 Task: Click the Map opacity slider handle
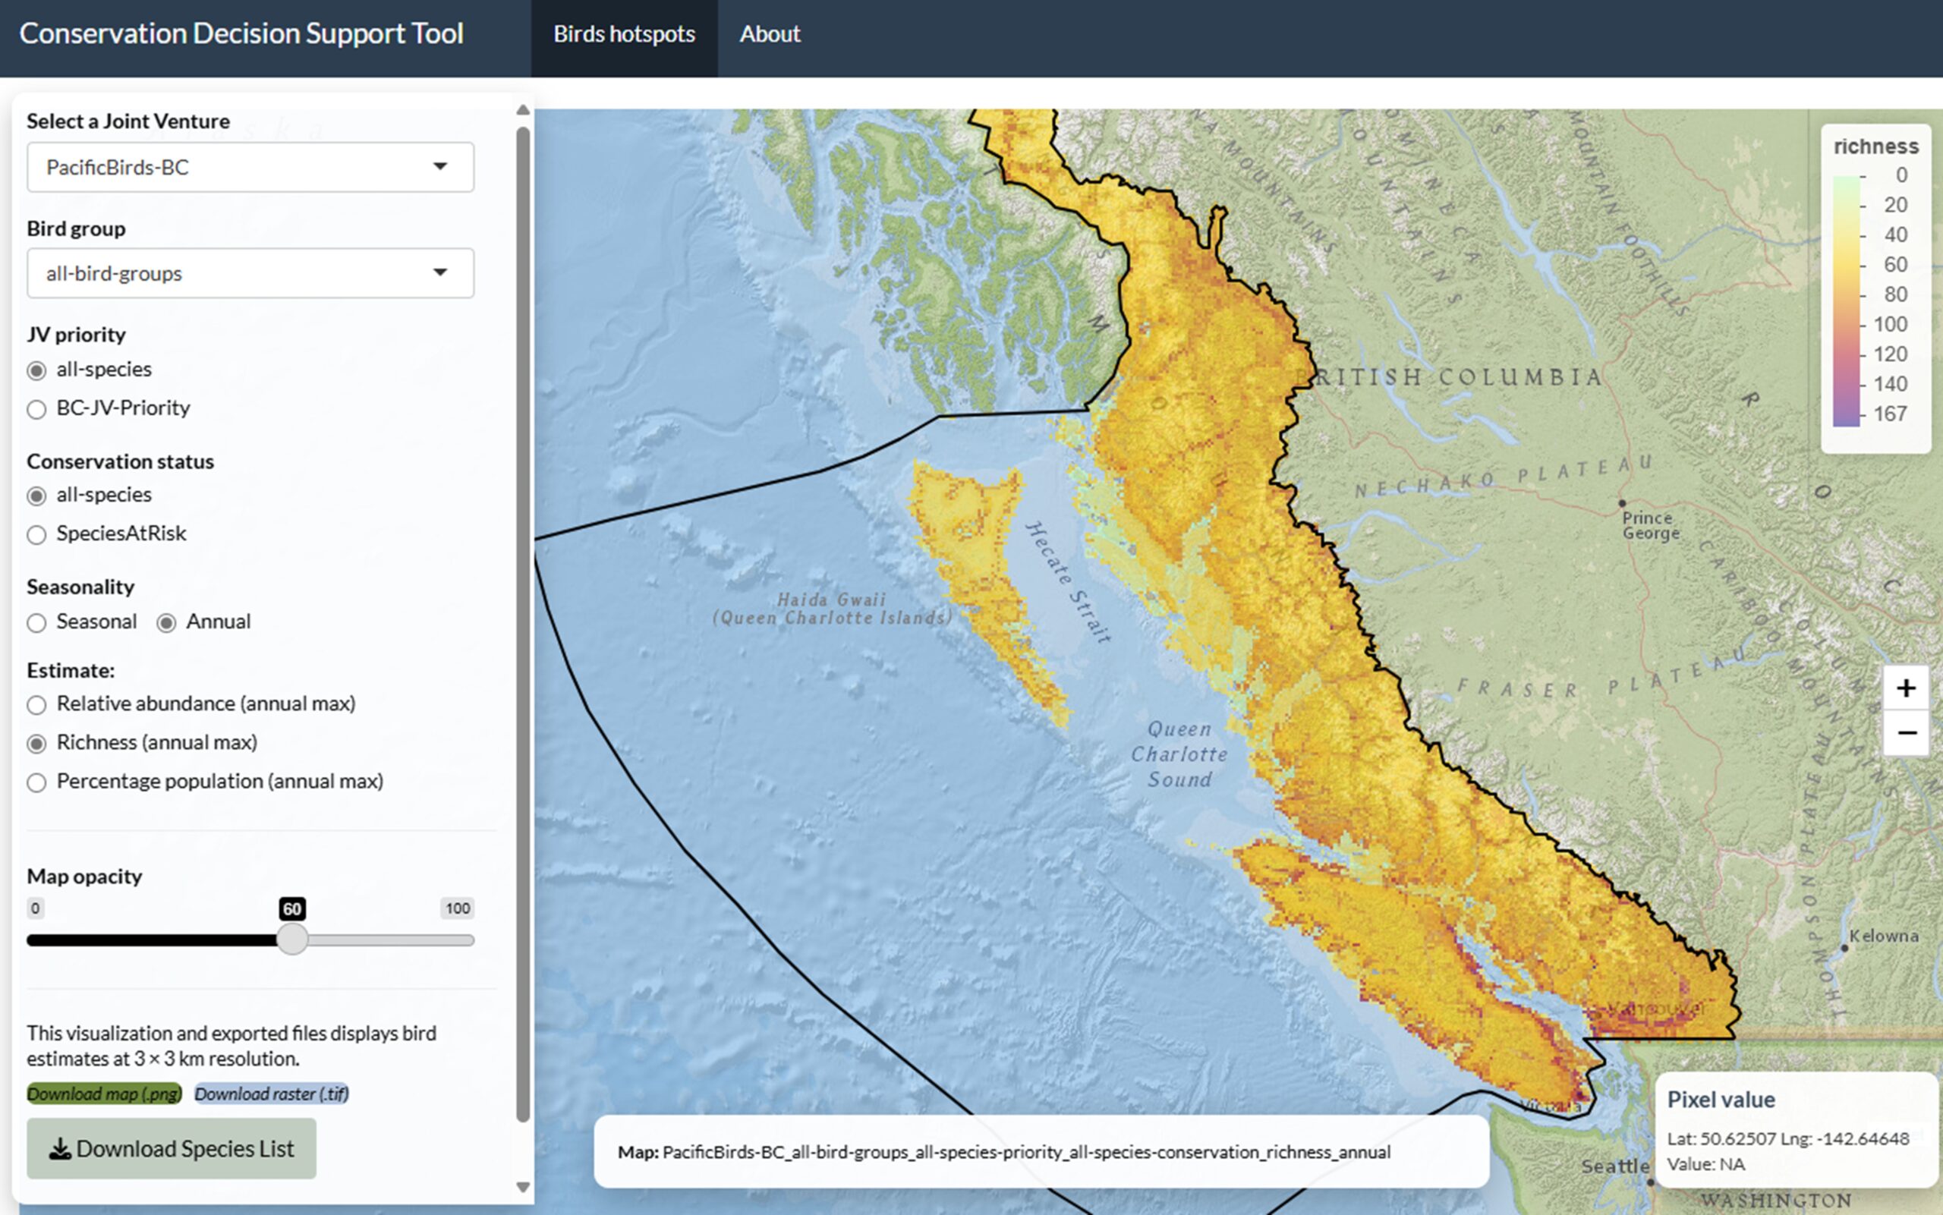[x=292, y=939]
